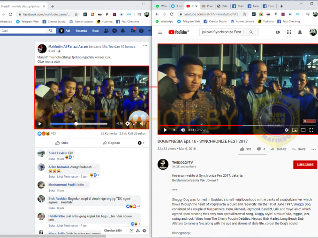Image resolution: width=318 pixels, height=238 pixels.
Task: Seek using Facebook video progress bar
Action: (x=79, y=124)
